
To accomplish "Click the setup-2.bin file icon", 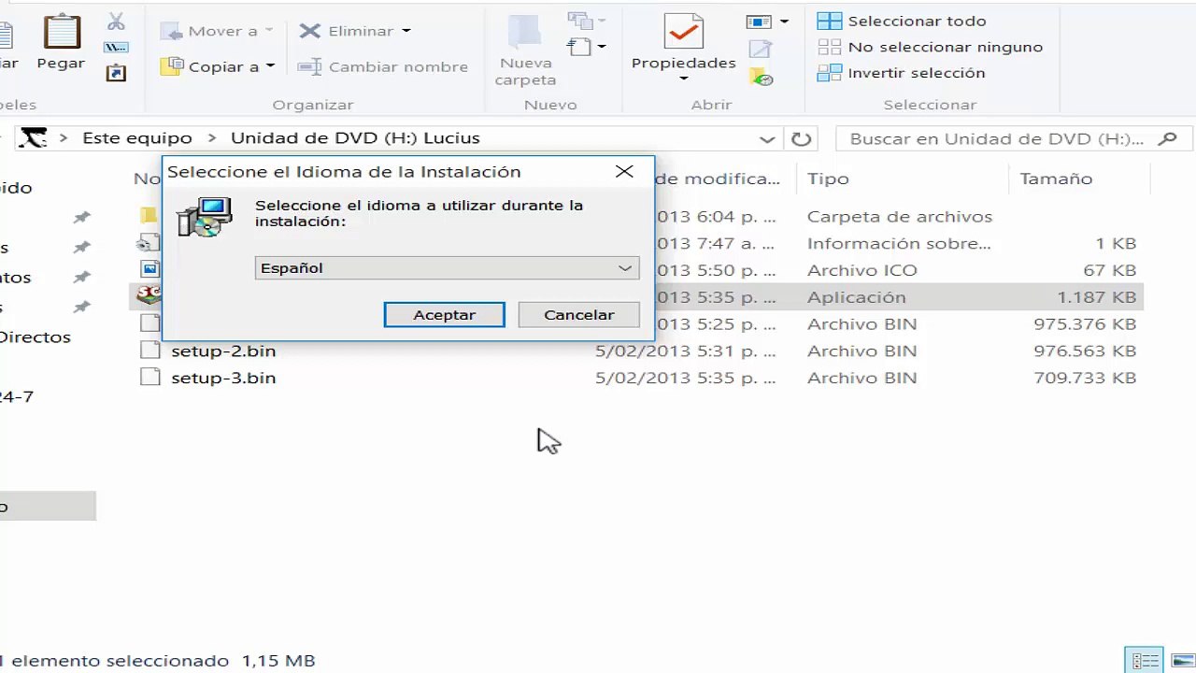I will pos(150,351).
